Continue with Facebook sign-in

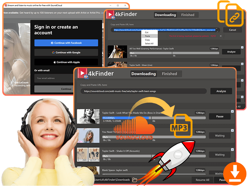pyautogui.click(x=66, y=43)
